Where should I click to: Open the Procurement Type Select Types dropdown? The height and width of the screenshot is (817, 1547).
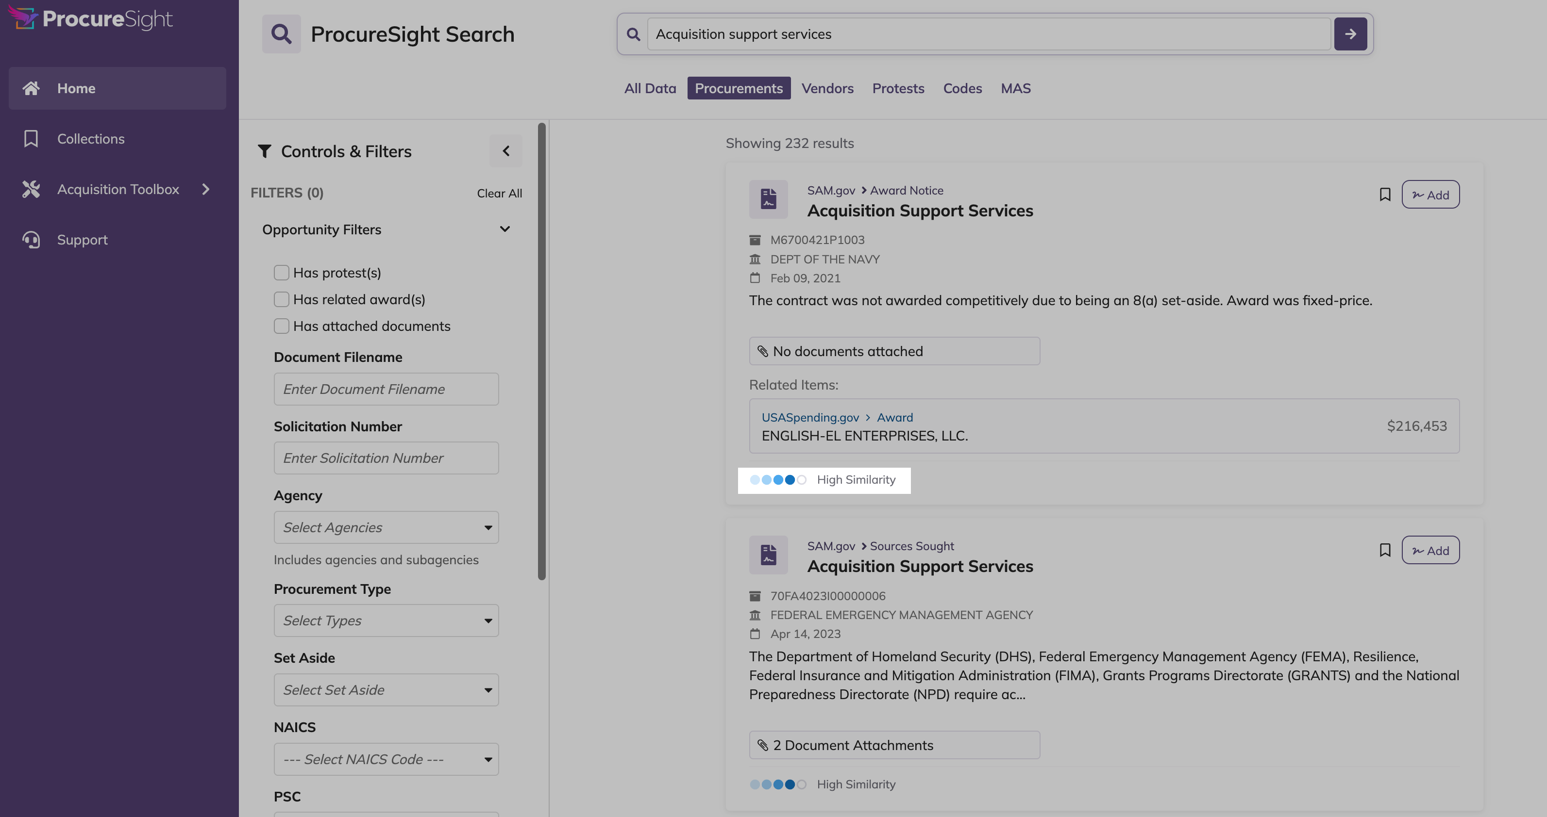[386, 621]
